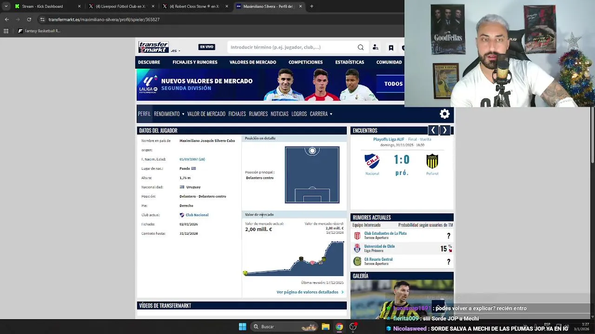This screenshot has width=595, height=334.
Task: Switch to the Stream - Kick Dashboard tab
Action: [46, 6]
